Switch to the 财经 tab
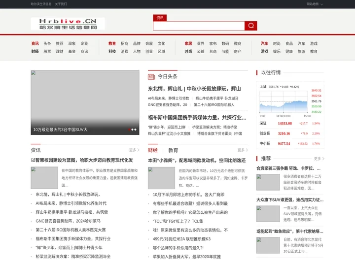 pyautogui.click(x=153, y=150)
